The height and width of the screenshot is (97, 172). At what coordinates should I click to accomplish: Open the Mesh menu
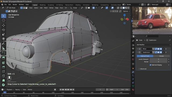coord(46,8)
